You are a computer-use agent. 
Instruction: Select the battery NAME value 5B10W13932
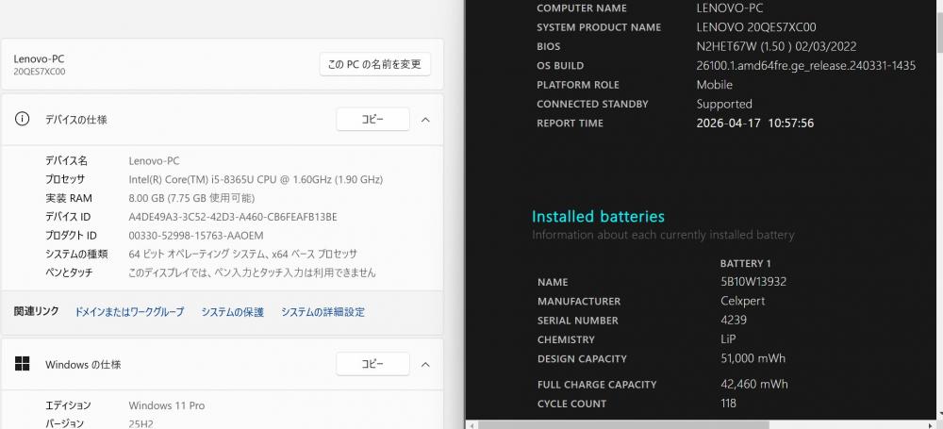753,282
